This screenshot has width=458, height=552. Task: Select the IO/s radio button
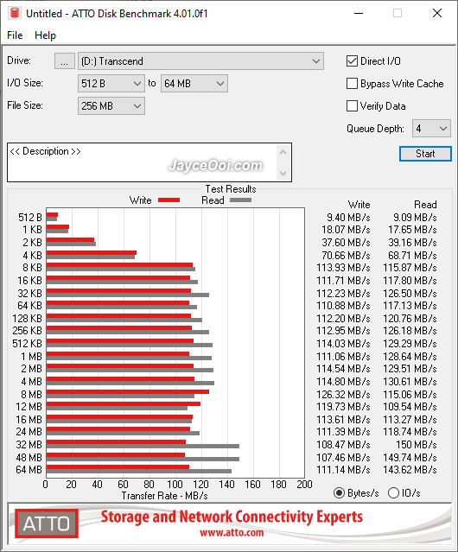(393, 493)
